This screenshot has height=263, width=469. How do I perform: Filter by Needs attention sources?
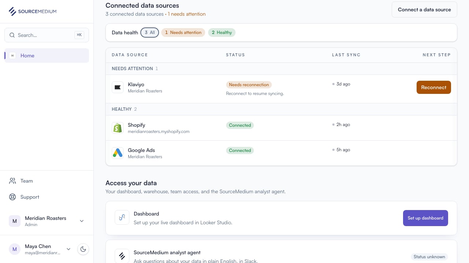coord(183,33)
